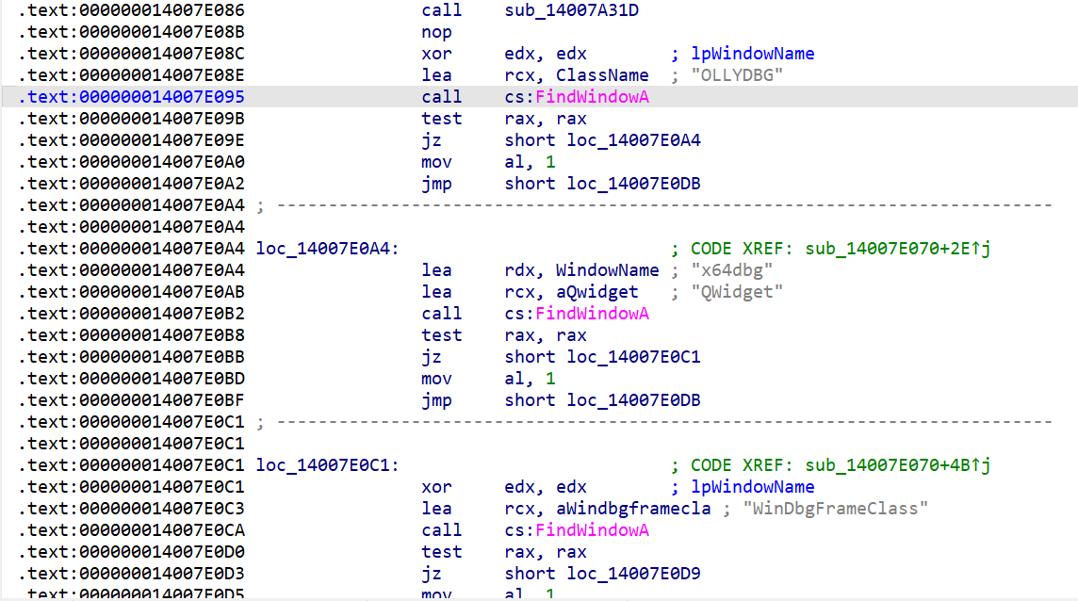Follow the jz target loc_14007E0D9
1078x601 pixels.
(633, 574)
